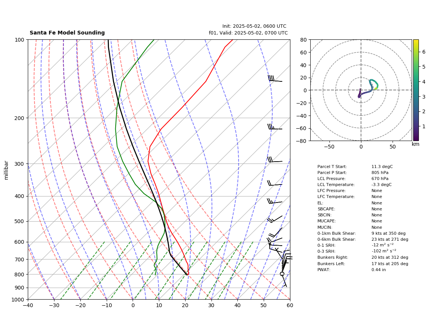This screenshot has width=429, height=312.
Task: Click the −80 tick on the hodograph axis
Action: (302, 141)
